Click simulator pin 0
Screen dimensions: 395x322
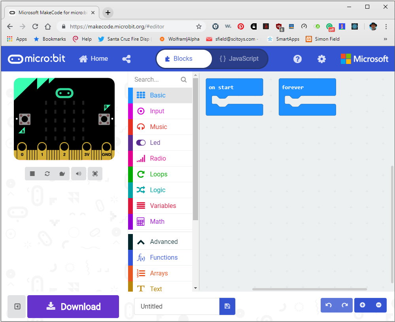[x=22, y=151]
